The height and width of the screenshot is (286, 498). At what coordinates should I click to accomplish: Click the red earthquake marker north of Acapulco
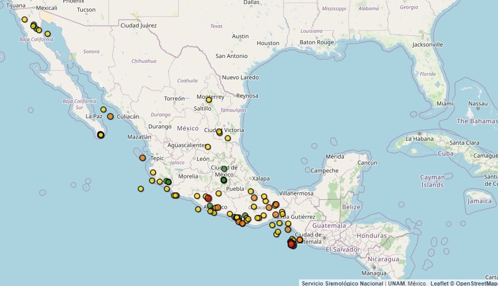coord(208,198)
